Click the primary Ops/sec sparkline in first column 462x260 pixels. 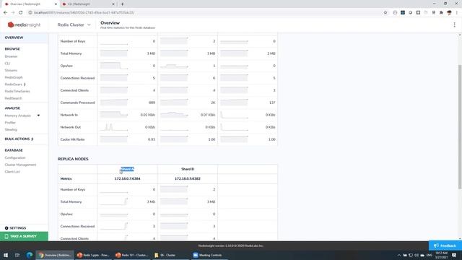coord(114,66)
